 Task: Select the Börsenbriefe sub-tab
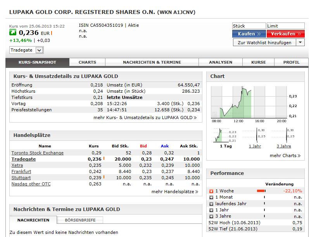click(x=80, y=220)
